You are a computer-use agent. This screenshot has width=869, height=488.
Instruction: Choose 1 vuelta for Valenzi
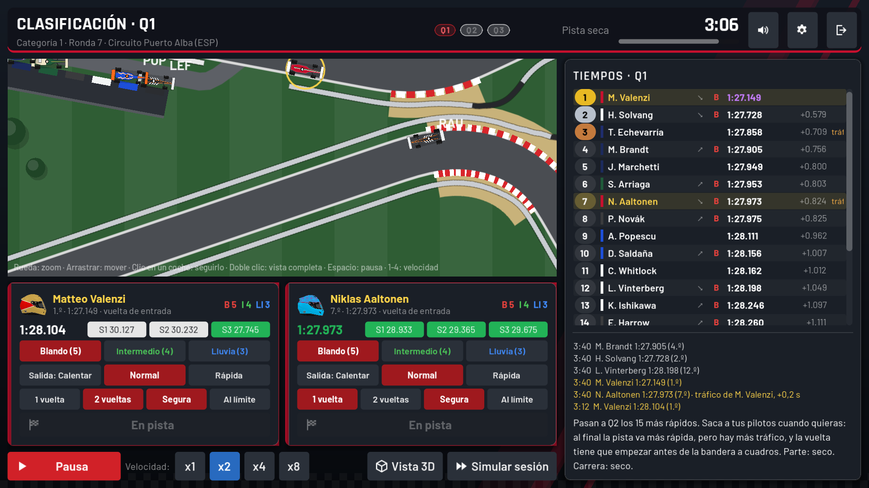click(50, 399)
